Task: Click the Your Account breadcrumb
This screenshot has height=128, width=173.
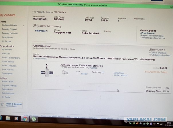Action: 38,12
